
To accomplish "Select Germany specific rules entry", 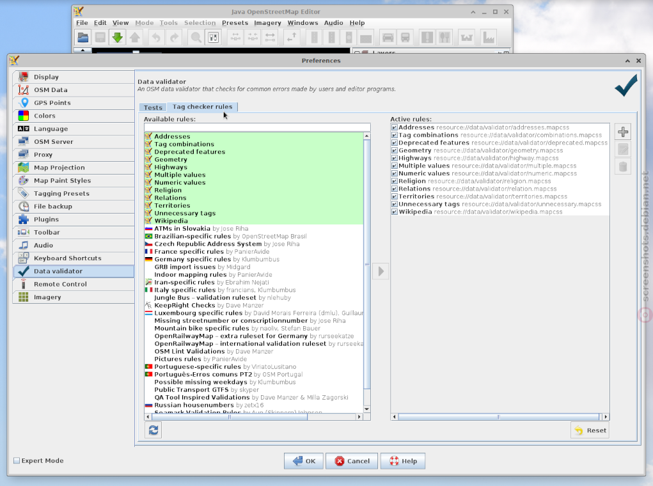I will click(254, 259).
